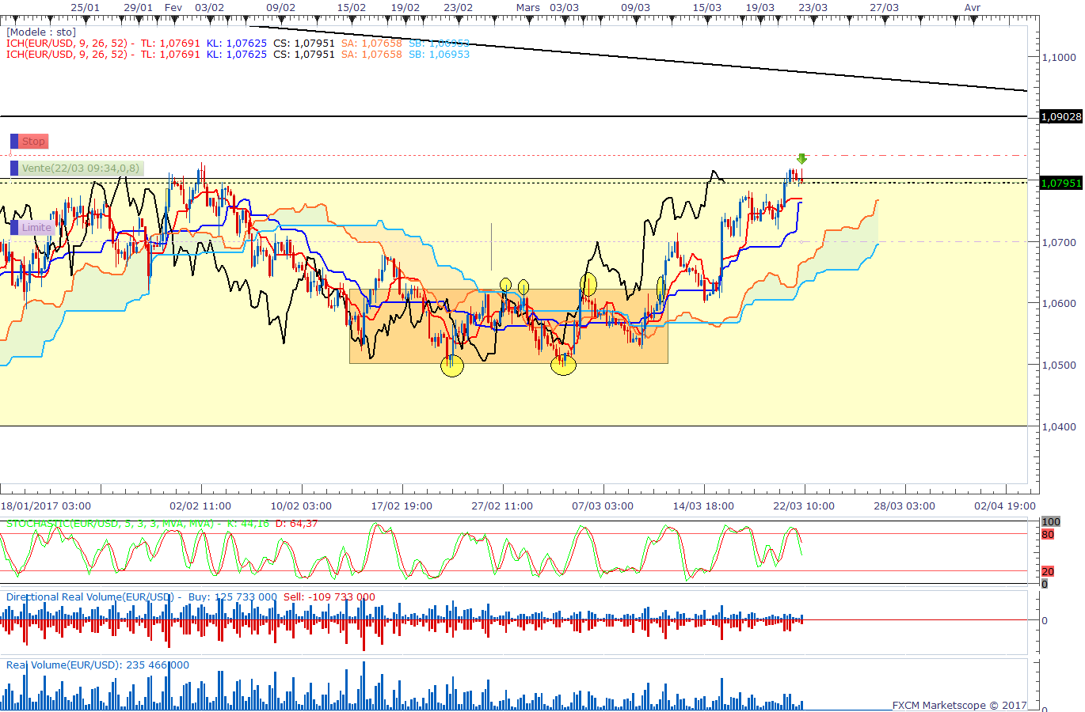
Task: Click the 1,0500 price axis label
Action: pos(1059,365)
